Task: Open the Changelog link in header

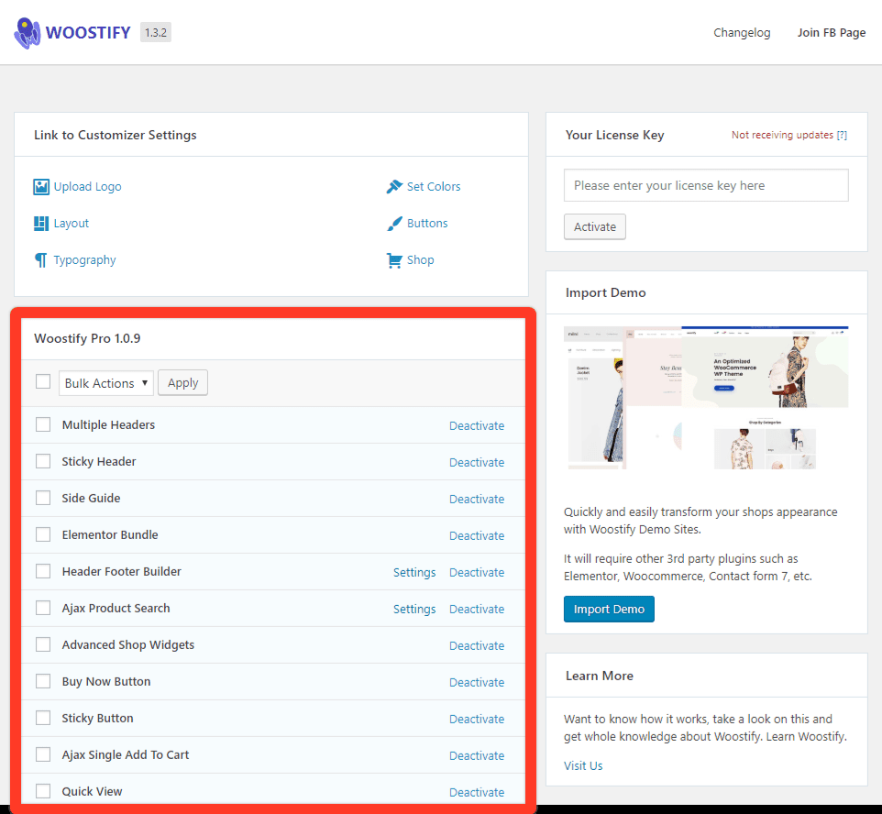Action: [742, 33]
